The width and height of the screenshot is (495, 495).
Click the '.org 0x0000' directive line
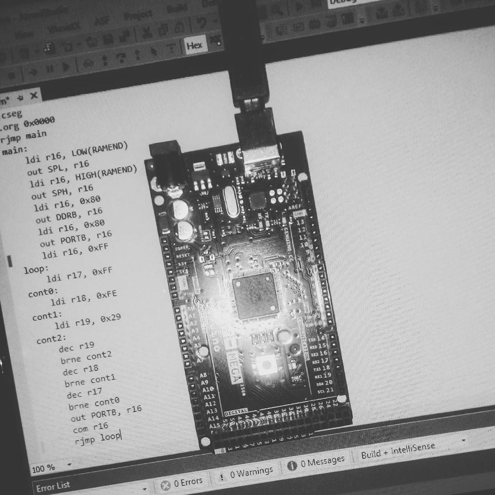[x=28, y=124]
